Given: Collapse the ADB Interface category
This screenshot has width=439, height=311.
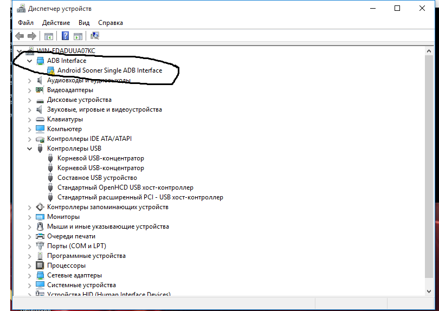Looking at the screenshot, I should coord(30,61).
